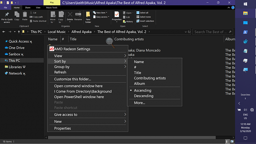
Task: Open the Copy to ribbon button
Action: [x=61, y=17]
